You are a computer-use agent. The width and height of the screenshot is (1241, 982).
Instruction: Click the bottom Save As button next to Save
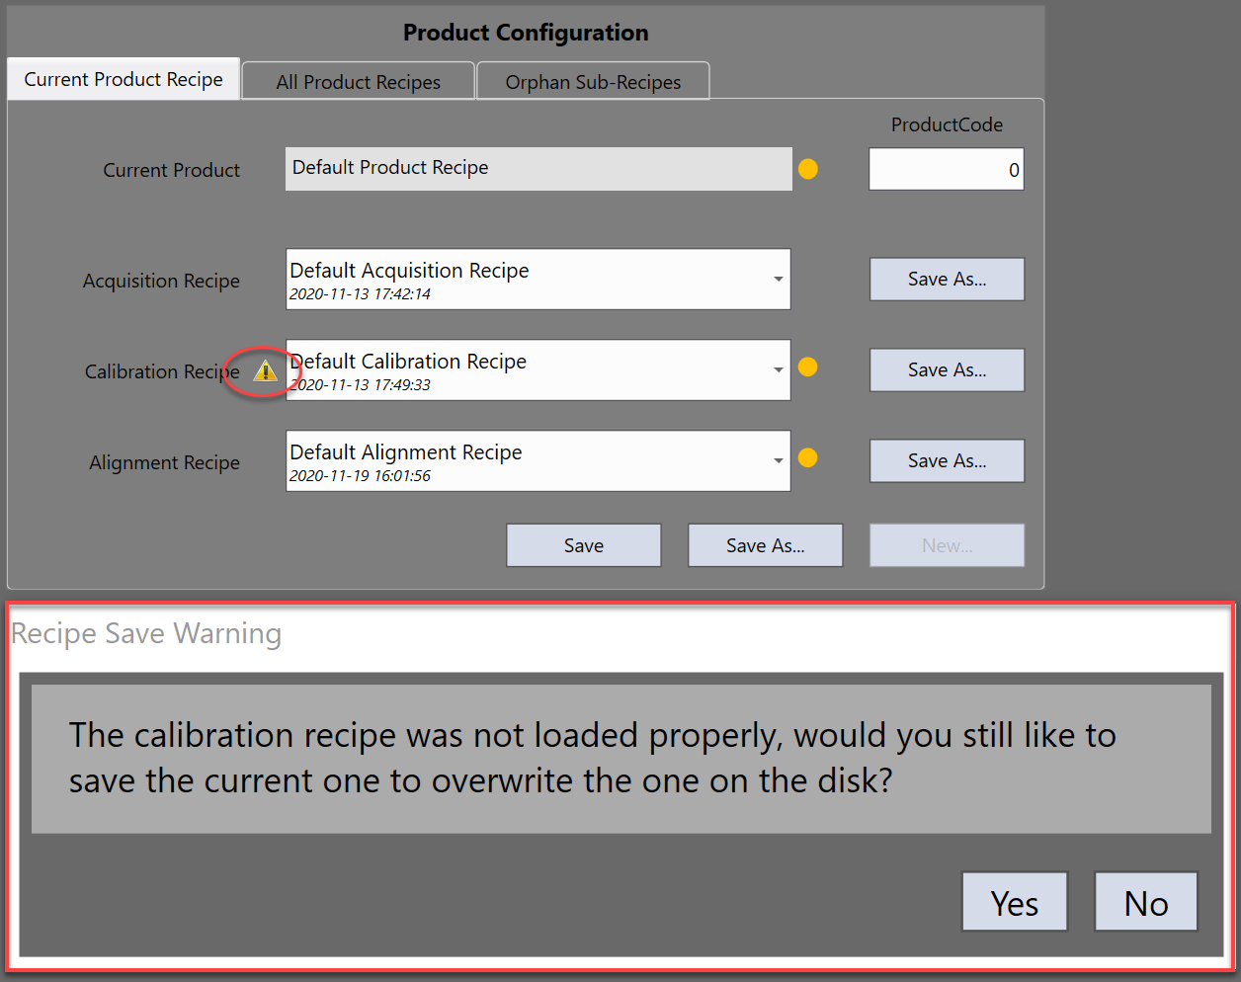point(765,545)
